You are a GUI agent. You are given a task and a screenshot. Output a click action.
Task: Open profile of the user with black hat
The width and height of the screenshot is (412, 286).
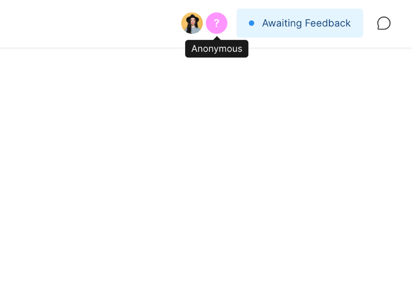(x=192, y=23)
